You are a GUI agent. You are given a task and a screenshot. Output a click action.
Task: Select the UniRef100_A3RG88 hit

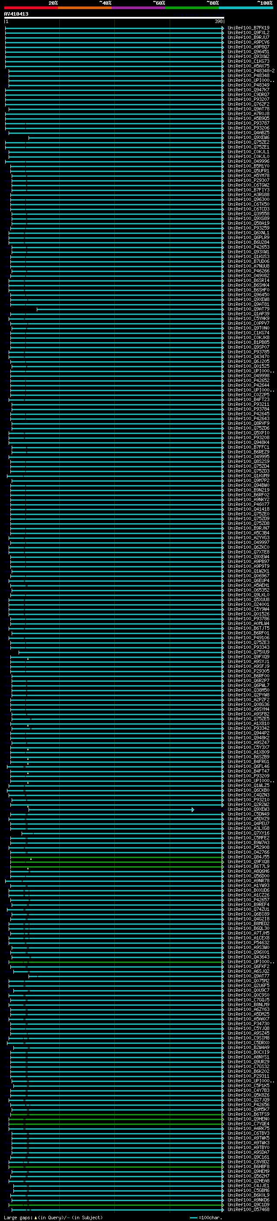248,195
